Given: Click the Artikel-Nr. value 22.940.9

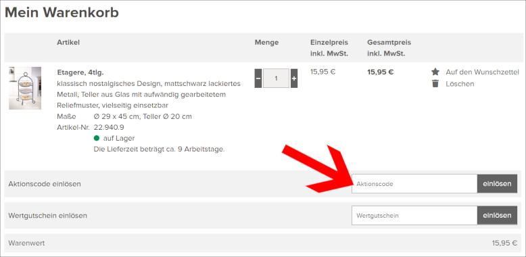Looking at the screenshot, I should tap(109, 128).
